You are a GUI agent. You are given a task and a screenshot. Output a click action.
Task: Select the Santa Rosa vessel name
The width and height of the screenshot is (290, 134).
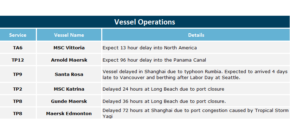[69, 75]
